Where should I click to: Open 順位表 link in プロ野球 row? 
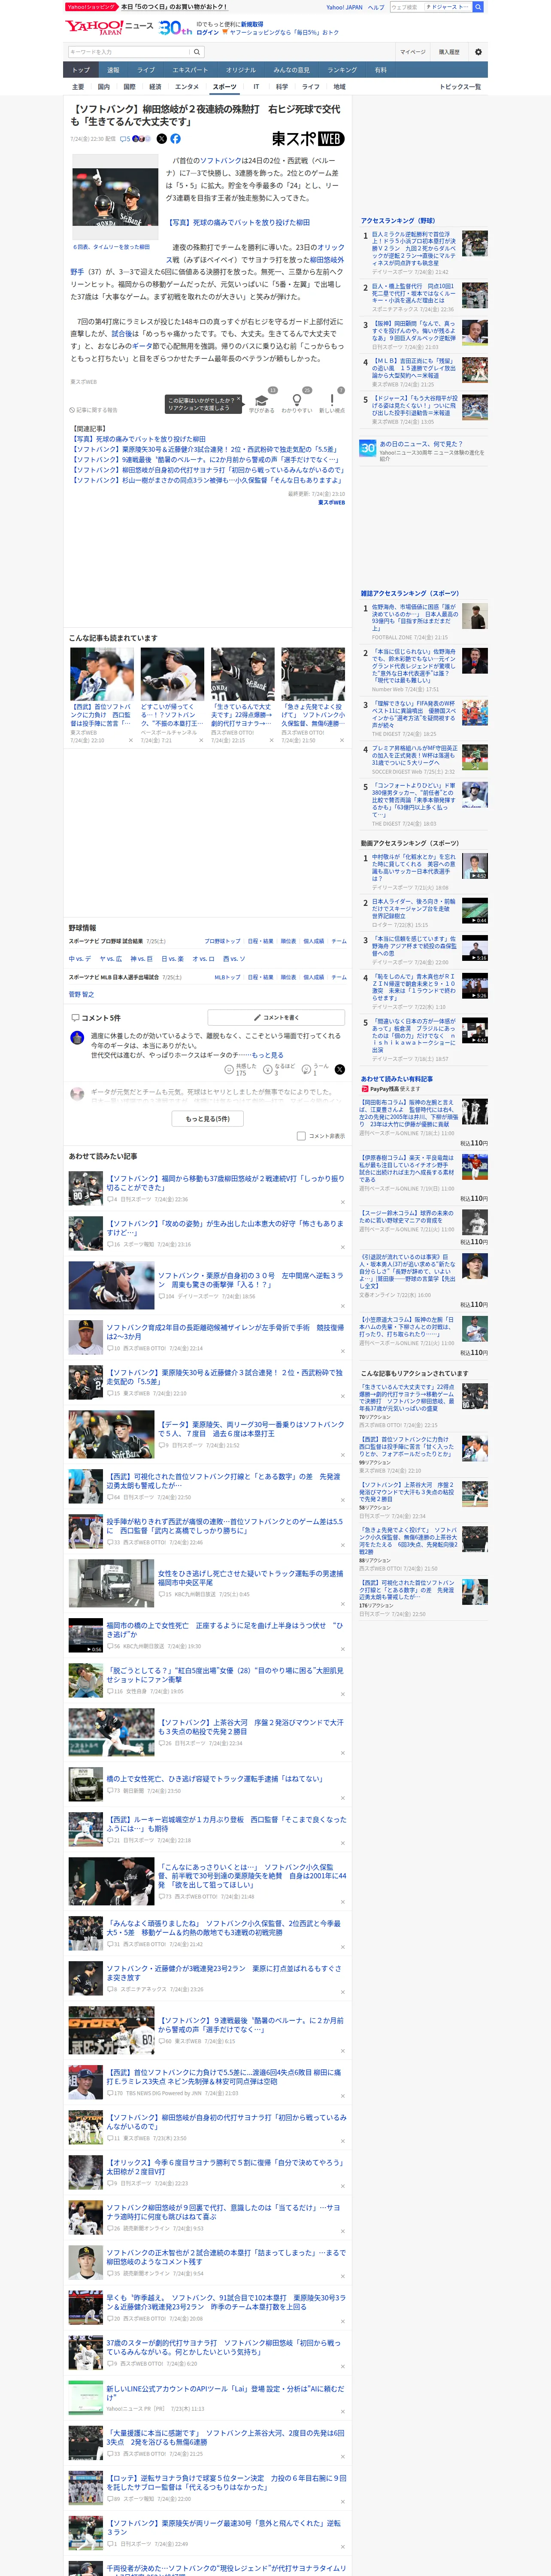(288, 941)
